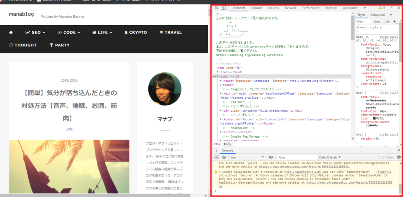Activate the inspect element picker icon

[x=217, y=8]
